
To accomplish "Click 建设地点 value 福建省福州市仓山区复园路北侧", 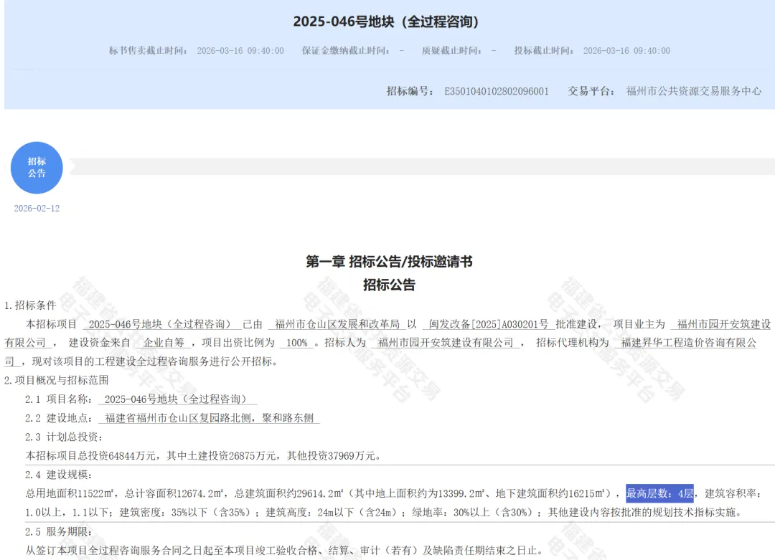I will 209,418.
